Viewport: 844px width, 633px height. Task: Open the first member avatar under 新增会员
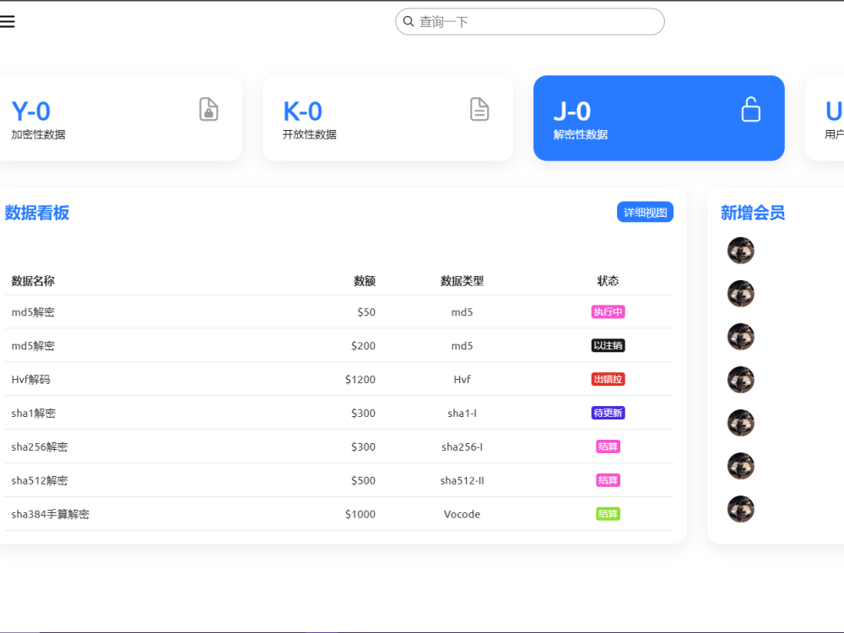[741, 251]
